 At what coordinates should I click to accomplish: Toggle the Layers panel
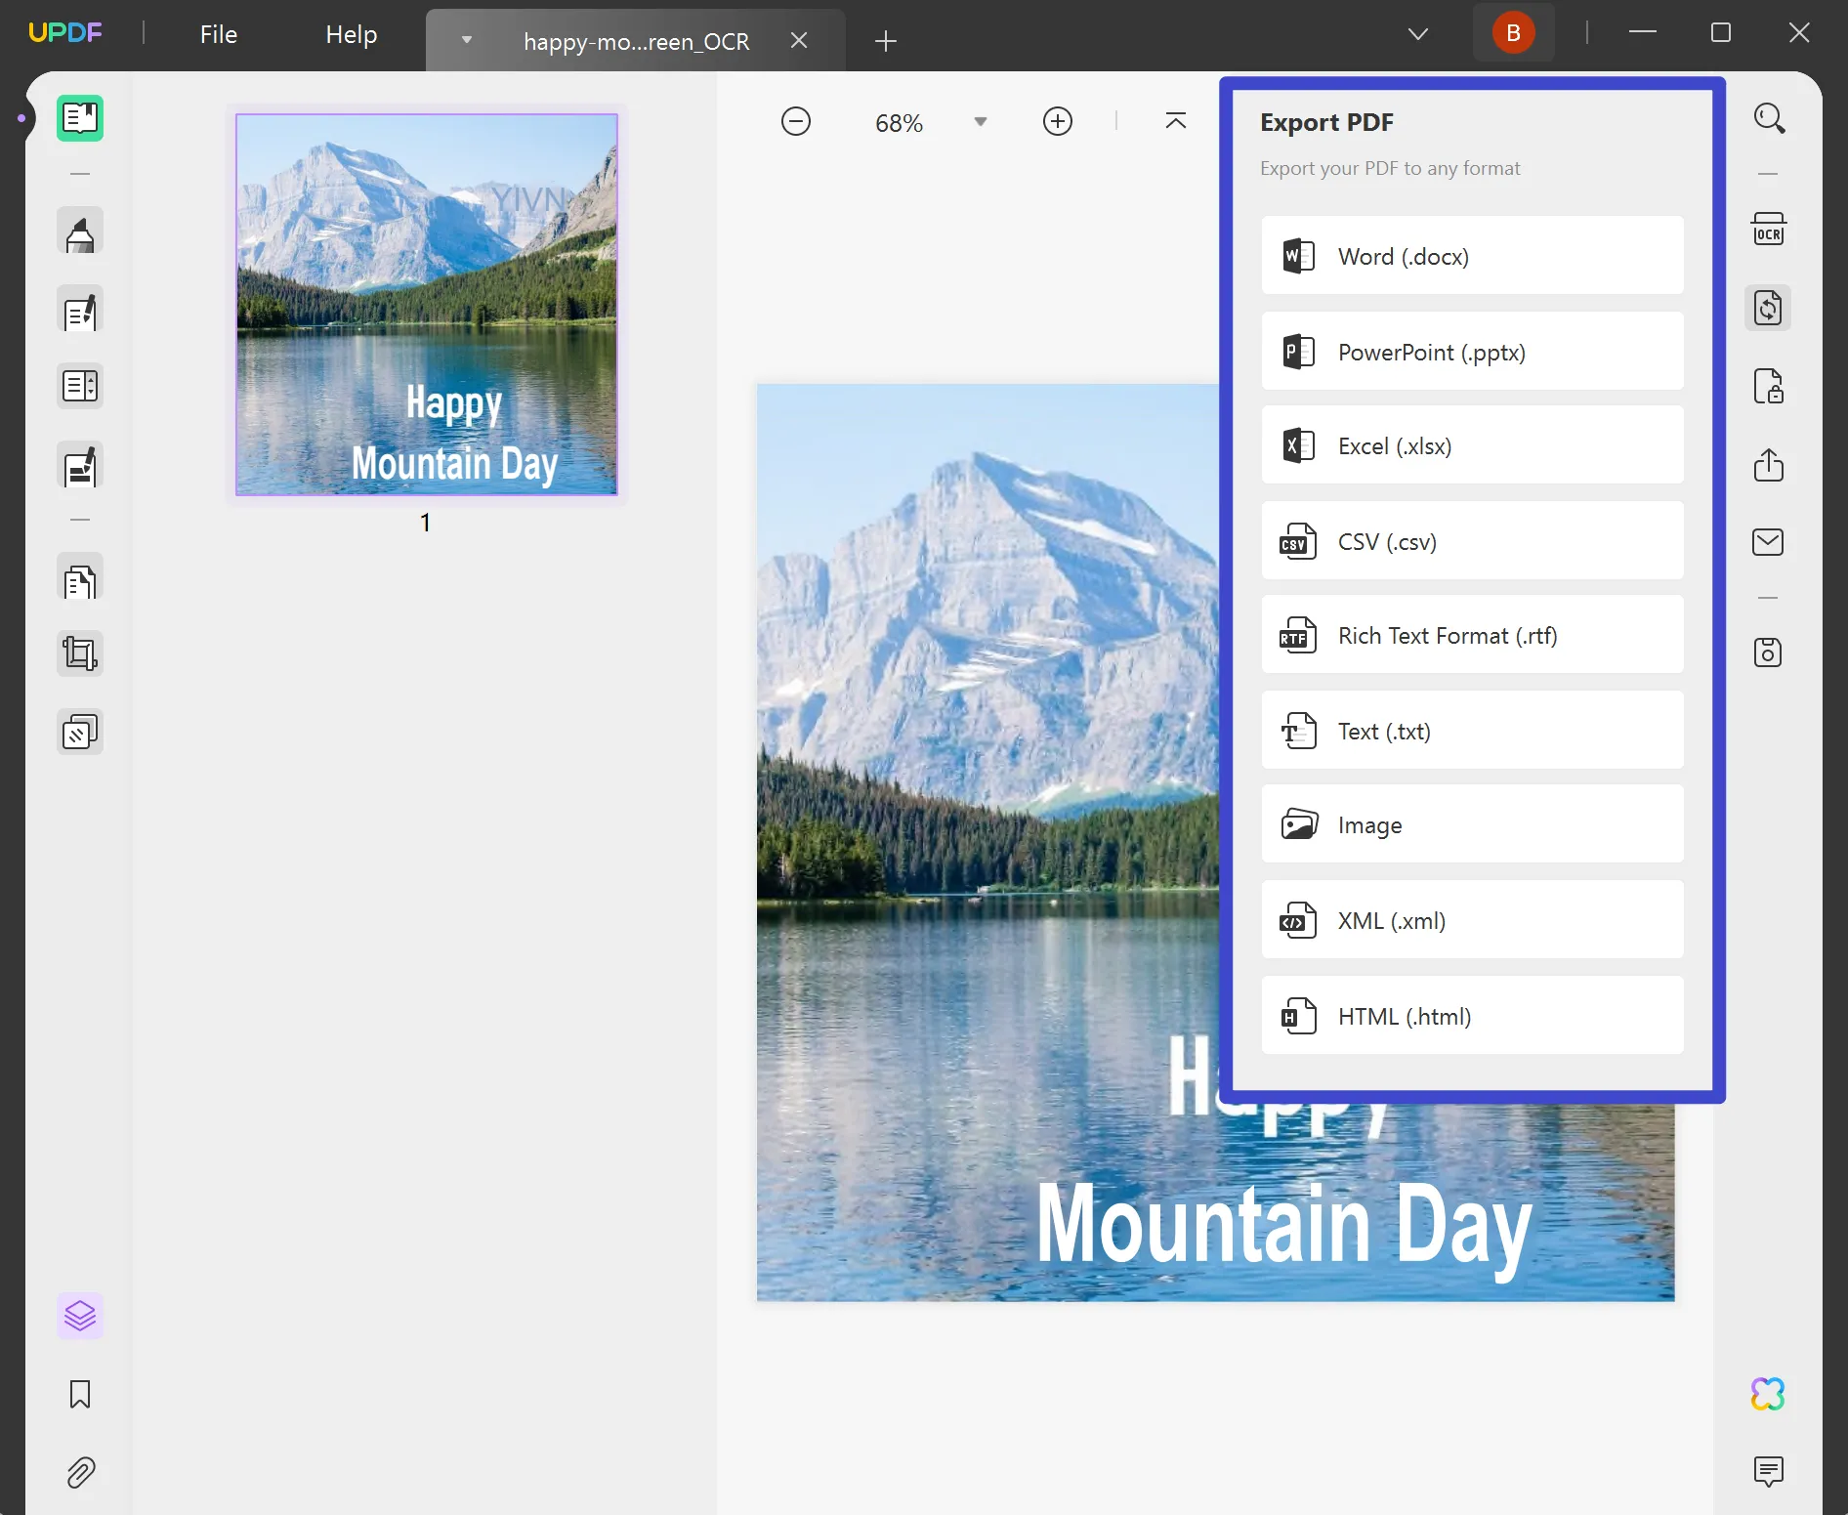80,1316
